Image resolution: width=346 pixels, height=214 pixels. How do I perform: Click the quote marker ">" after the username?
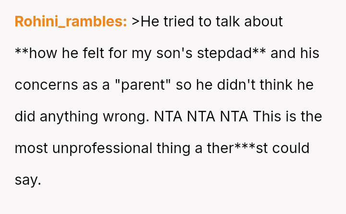(x=135, y=22)
